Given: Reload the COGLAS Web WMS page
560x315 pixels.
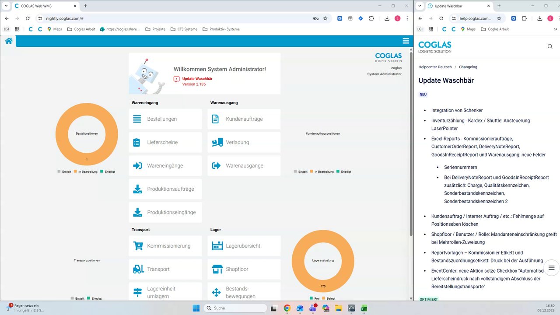Looking at the screenshot, I should (28, 18).
